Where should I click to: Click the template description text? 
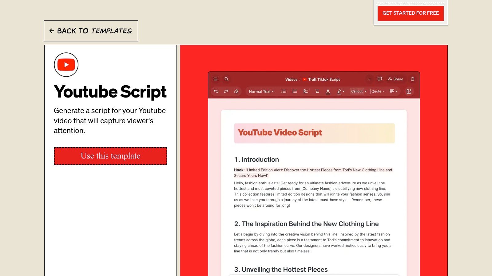coord(110,121)
